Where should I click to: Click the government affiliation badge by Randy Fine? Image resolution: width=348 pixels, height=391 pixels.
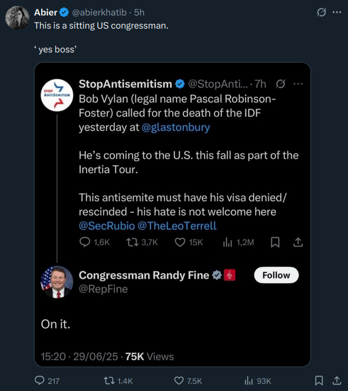point(229,275)
